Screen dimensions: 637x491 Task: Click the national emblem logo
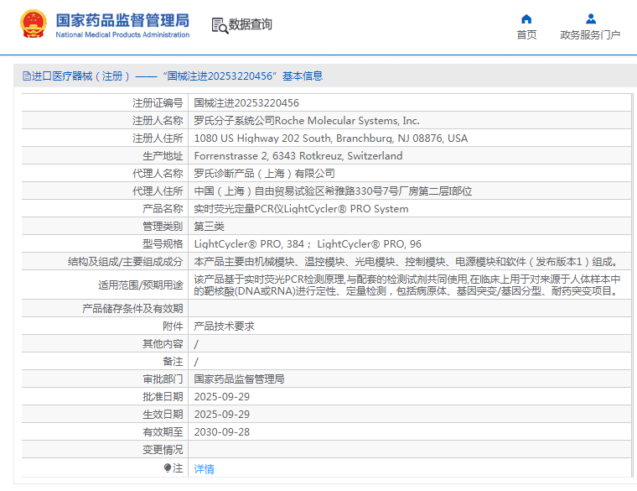coord(34,24)
